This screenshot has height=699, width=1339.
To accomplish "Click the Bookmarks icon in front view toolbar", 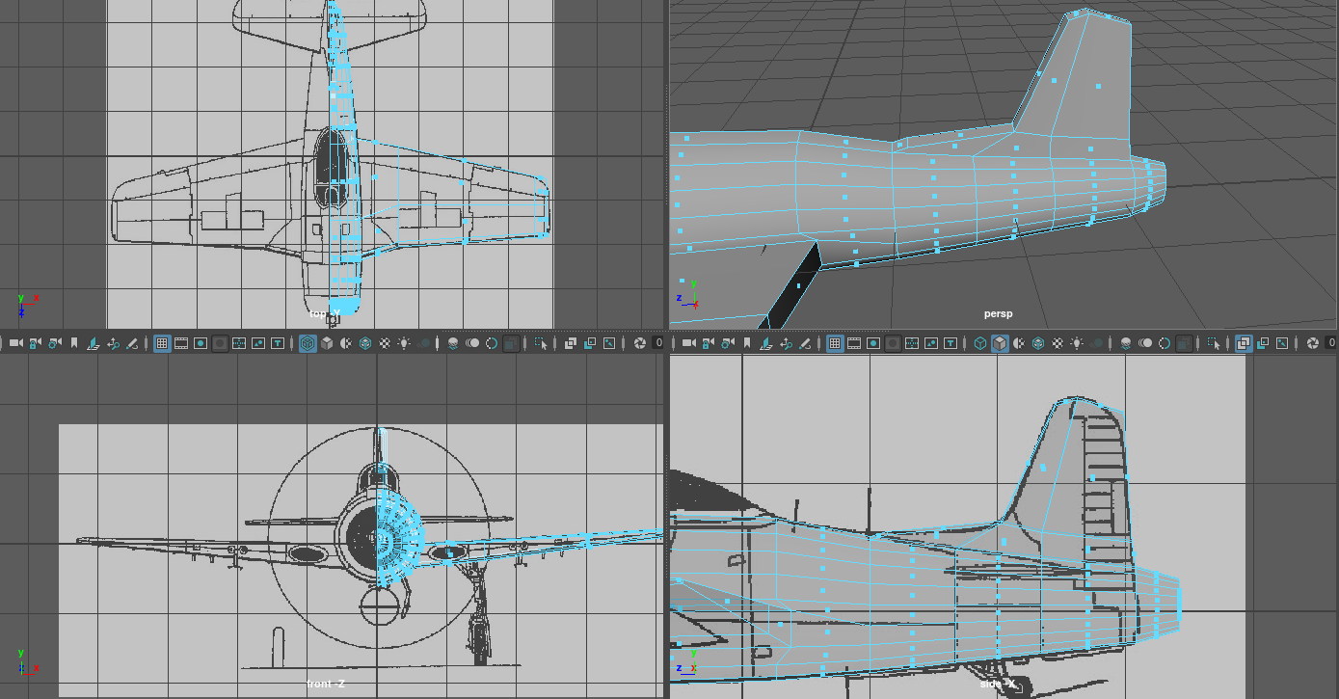I will (x=74, y=343).
